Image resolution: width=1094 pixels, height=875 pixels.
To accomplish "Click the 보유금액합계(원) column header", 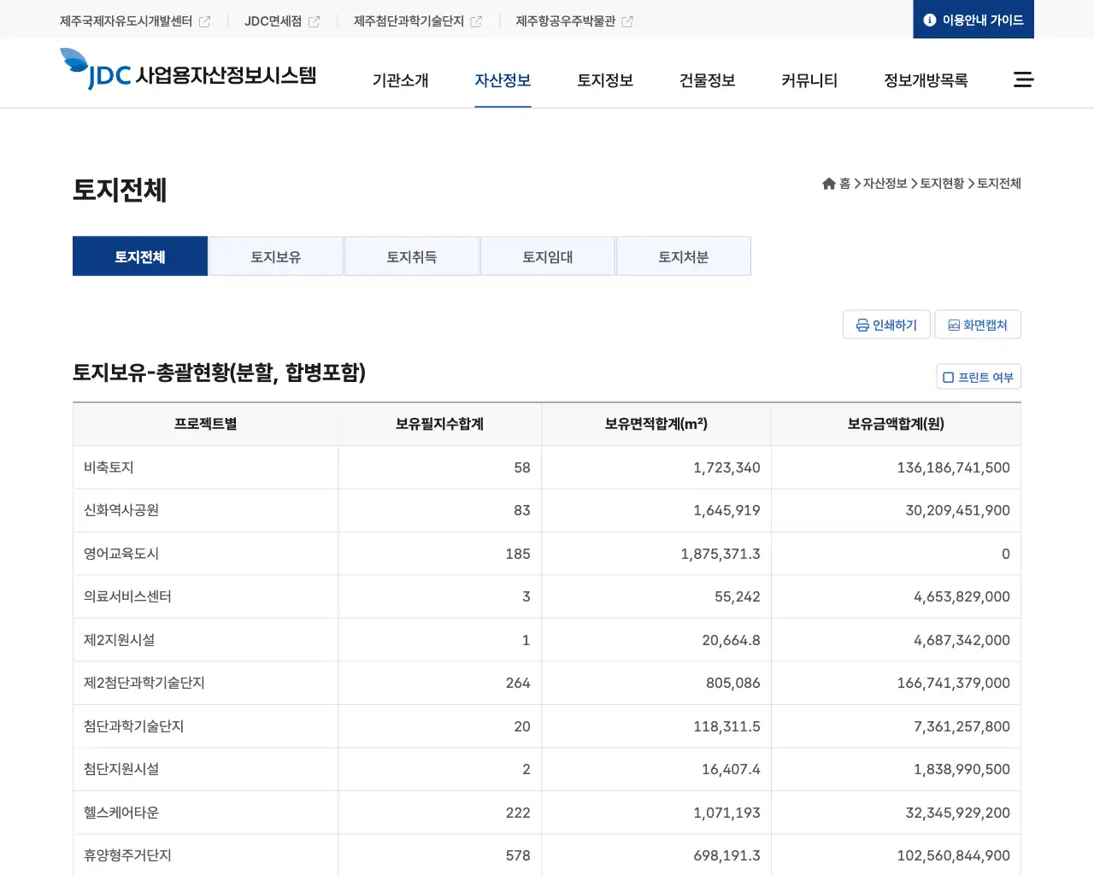I will click(x=896, y=424).
